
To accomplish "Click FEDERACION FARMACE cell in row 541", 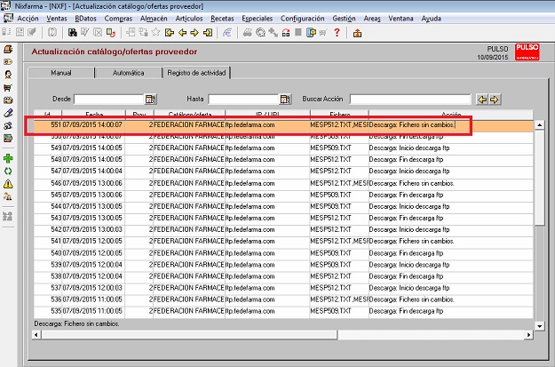I will point(189,241).
